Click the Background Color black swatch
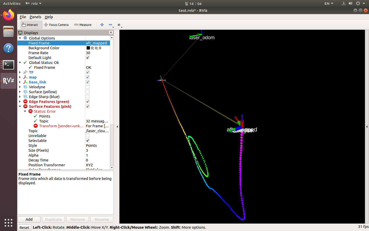369x231 pixels. point(88,48)
